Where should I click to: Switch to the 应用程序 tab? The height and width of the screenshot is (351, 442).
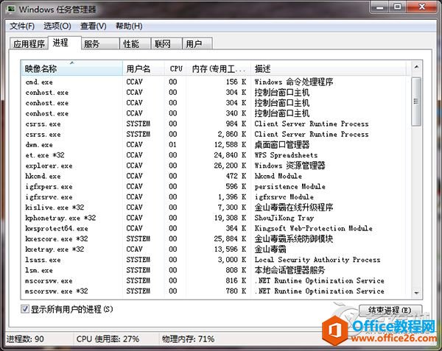pos(29,44)
